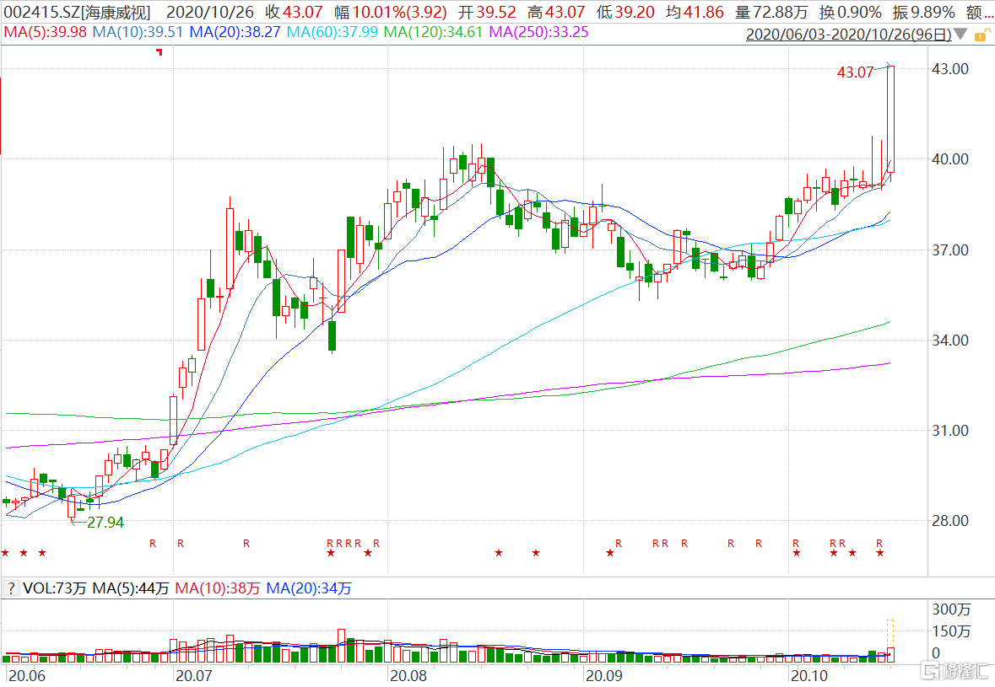The width and height of the screenshot is (995, 687).
Task: Click the 34.00 price axis label
Action: pyautogui.click(x=950, y=340)
